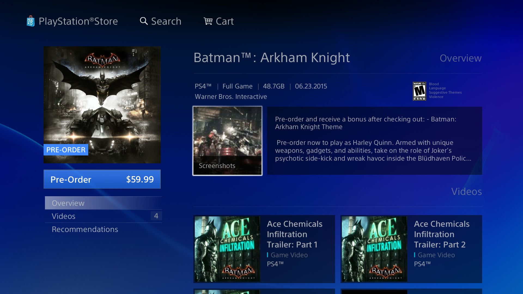The image size is (523, 294).
Task: Click the Cart label in top bar
Action: (225, 21)
